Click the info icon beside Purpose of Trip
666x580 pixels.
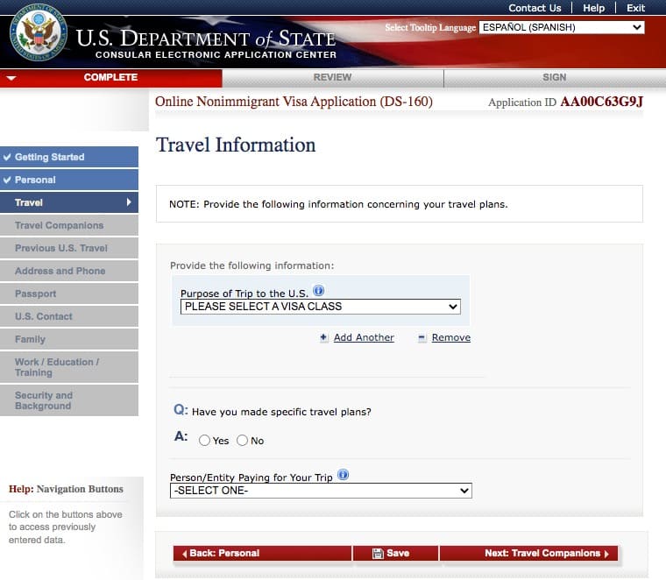click(x=319, y=291)
